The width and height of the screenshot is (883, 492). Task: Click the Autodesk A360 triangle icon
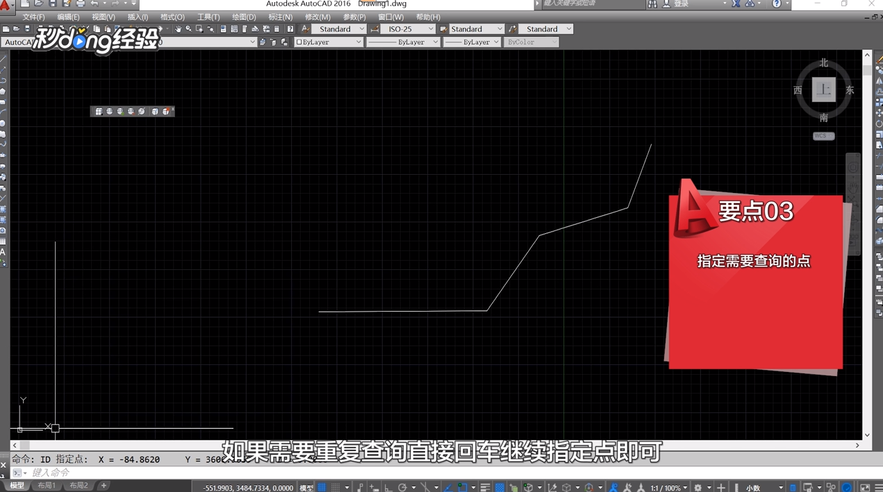click(x=750, y=4)
